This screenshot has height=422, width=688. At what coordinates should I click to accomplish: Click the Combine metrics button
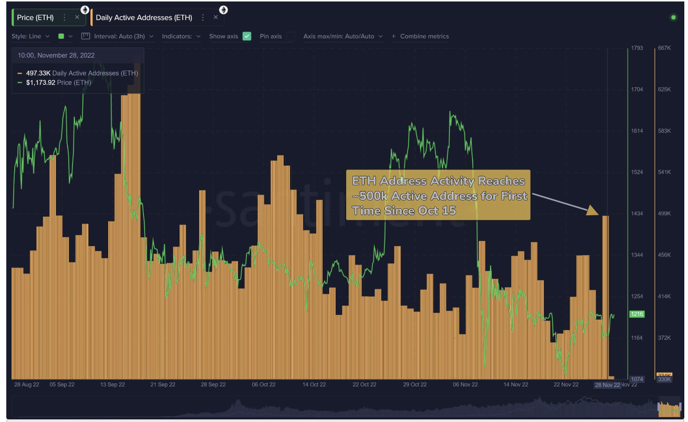coord(424,36)
